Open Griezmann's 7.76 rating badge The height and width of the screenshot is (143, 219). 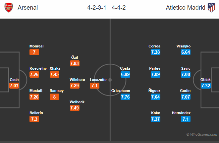pyautogui.click(x=125, y=97)
